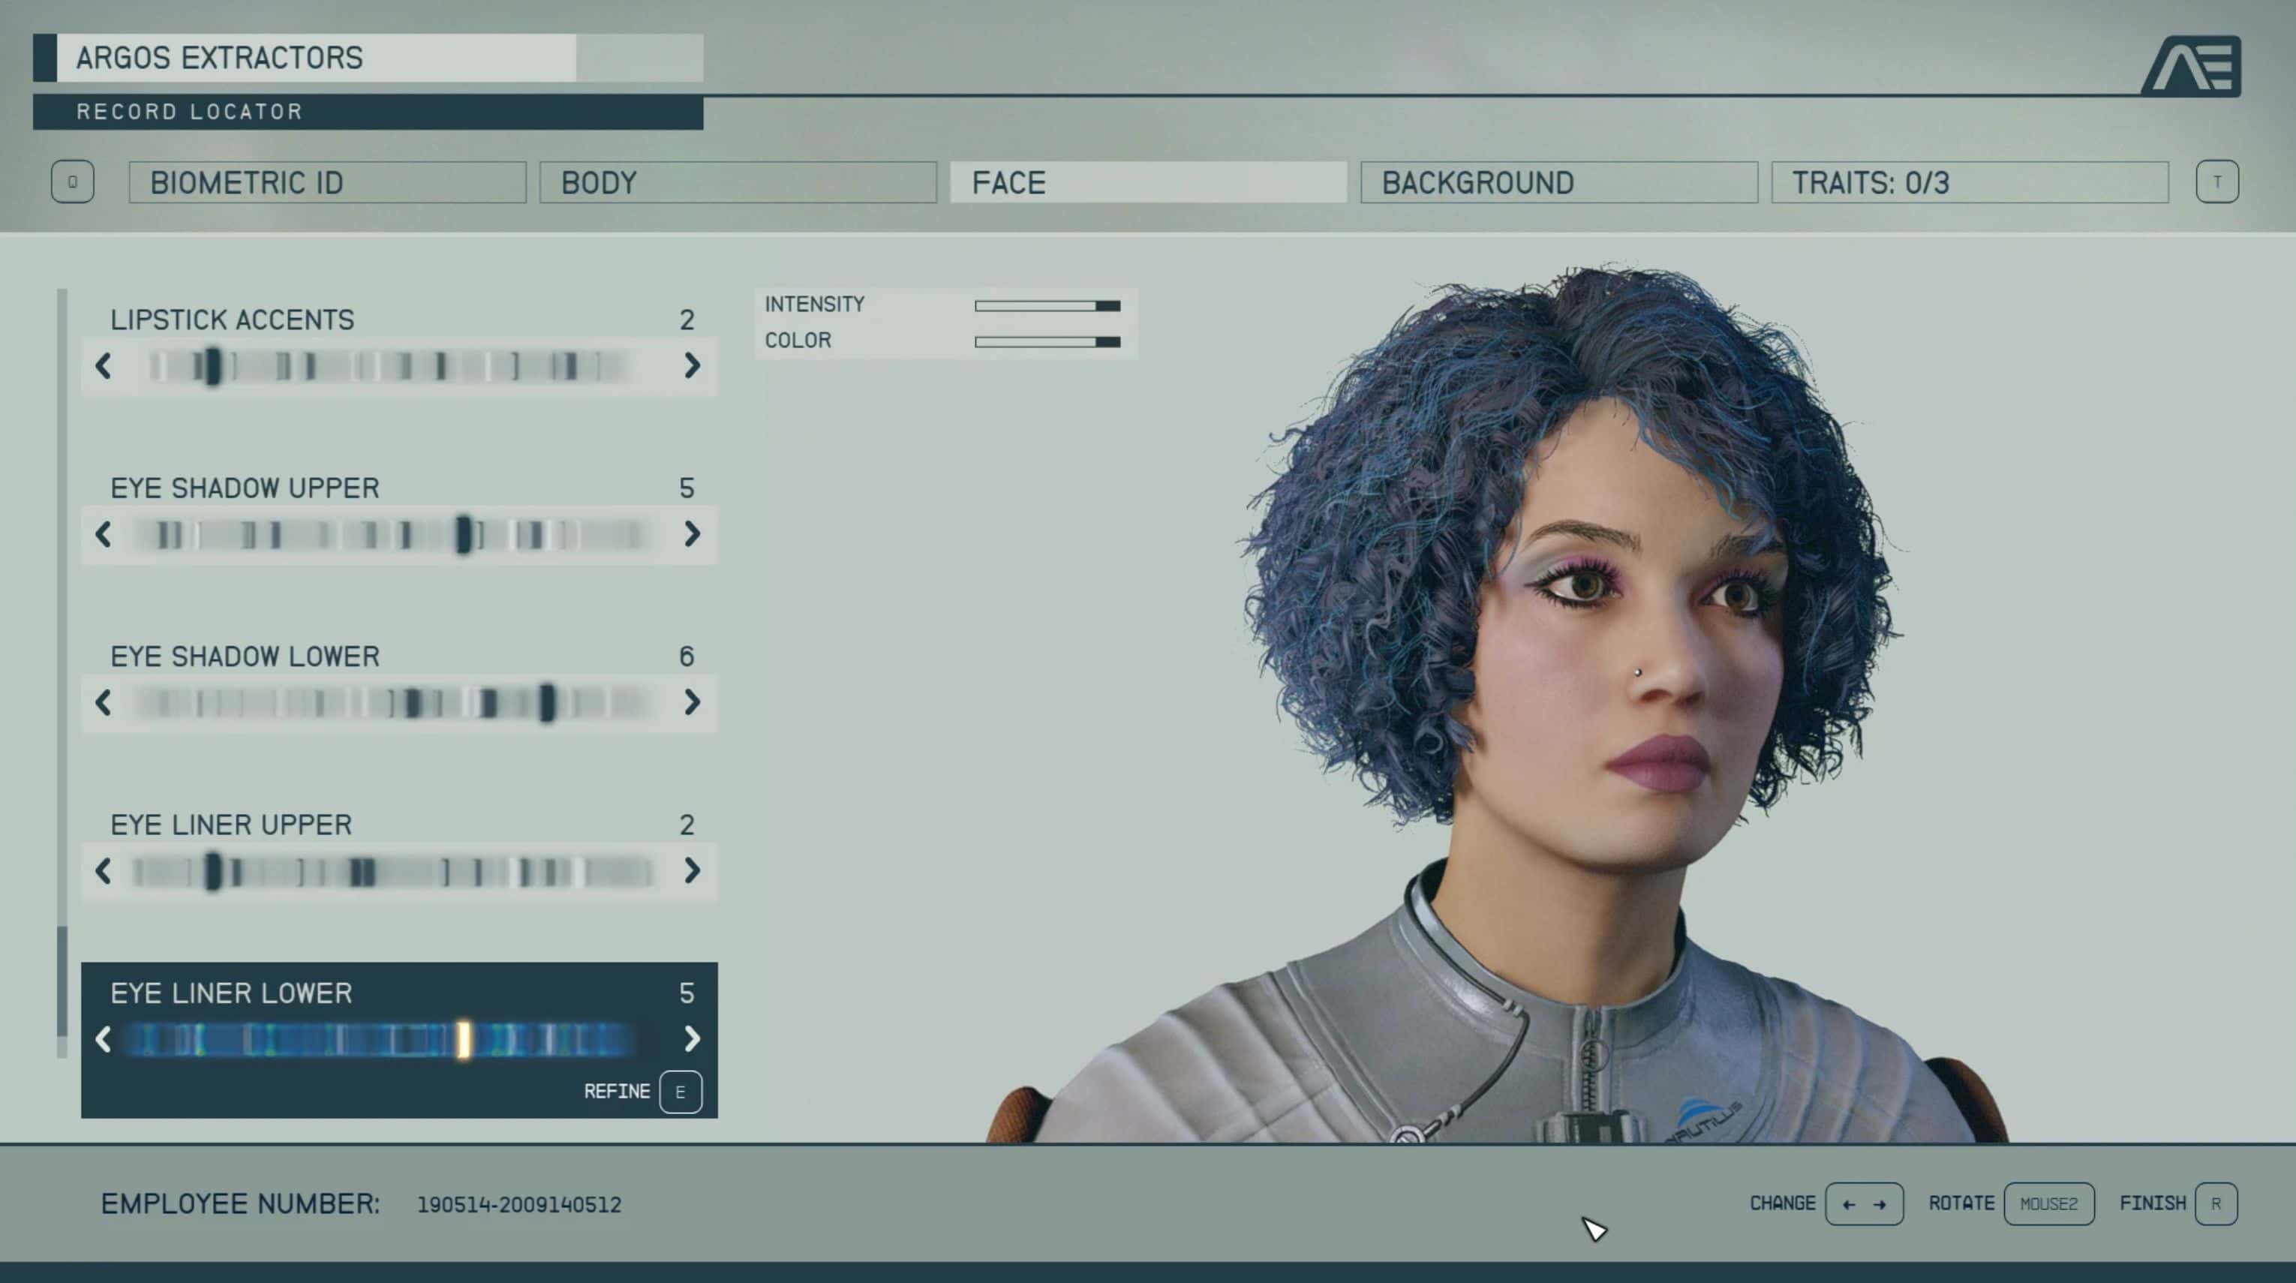Advance Eye Liner Upper to next style
This screenshot has height=1283, width=2296.
[692, 870]
